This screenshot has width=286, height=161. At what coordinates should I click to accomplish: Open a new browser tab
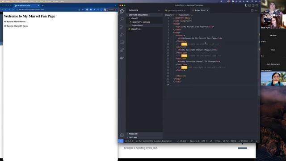pyautogui.click(x=43, y=6)
